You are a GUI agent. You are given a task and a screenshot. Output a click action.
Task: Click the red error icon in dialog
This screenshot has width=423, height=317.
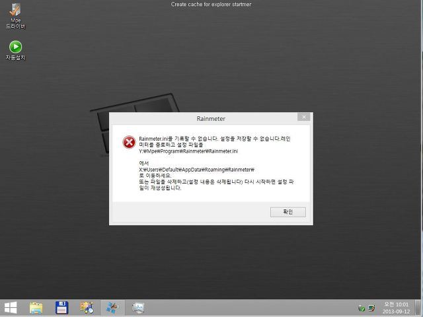(129, 142)
